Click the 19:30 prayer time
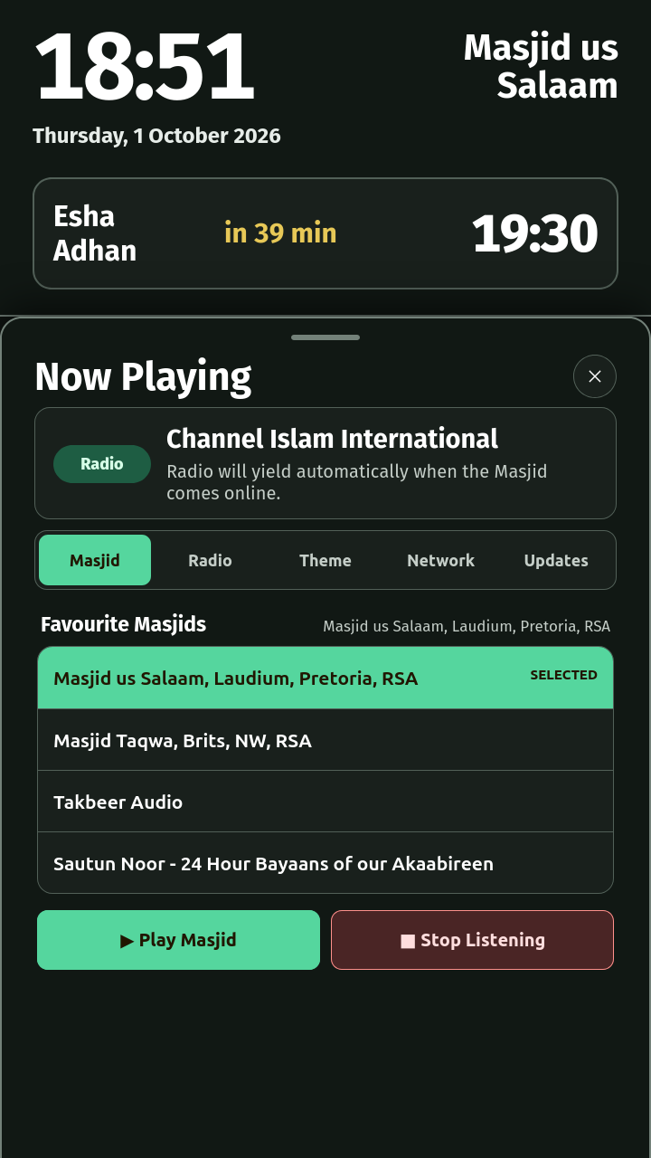 pyautogui.click(x=534, y=233)
